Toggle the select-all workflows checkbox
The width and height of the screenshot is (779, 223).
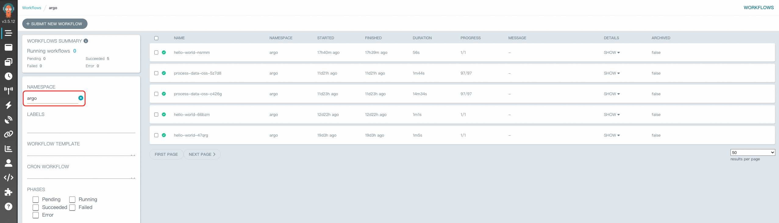[156, 38]
